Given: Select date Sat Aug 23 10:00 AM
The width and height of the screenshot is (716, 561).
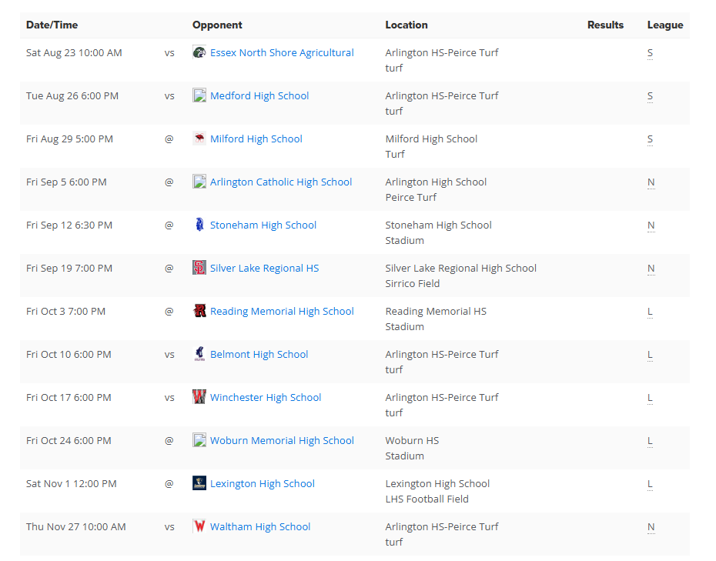Looking at the screenshot, I should point(74,53).
